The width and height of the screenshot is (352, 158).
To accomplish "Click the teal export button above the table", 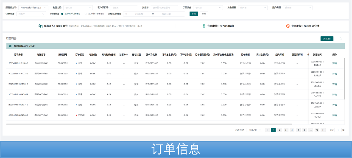I will click(x=327, y=39).
